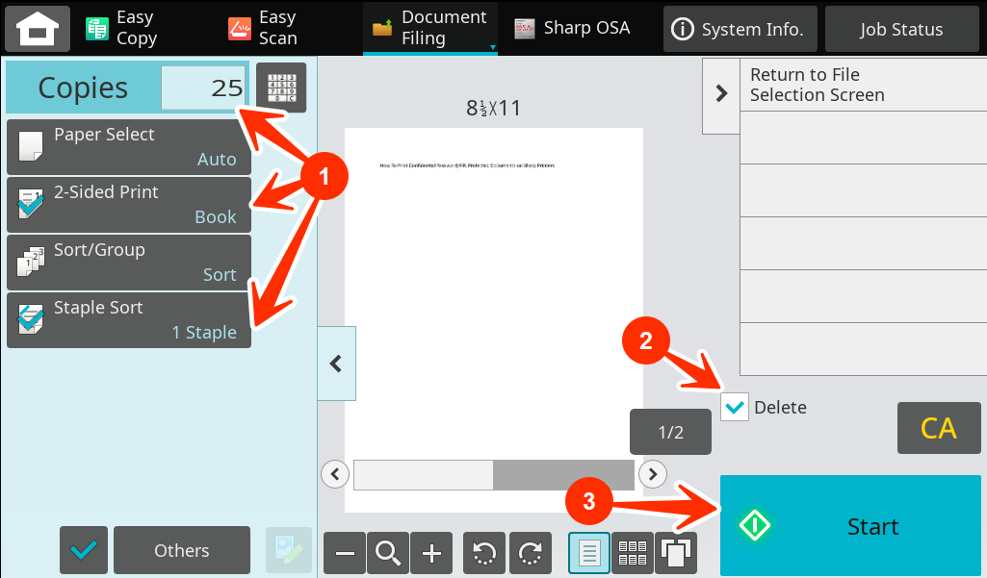The width and height of the screenshot is (987, 578).
Task: Open the Sort/Group setting
Action: coord(128,262)
